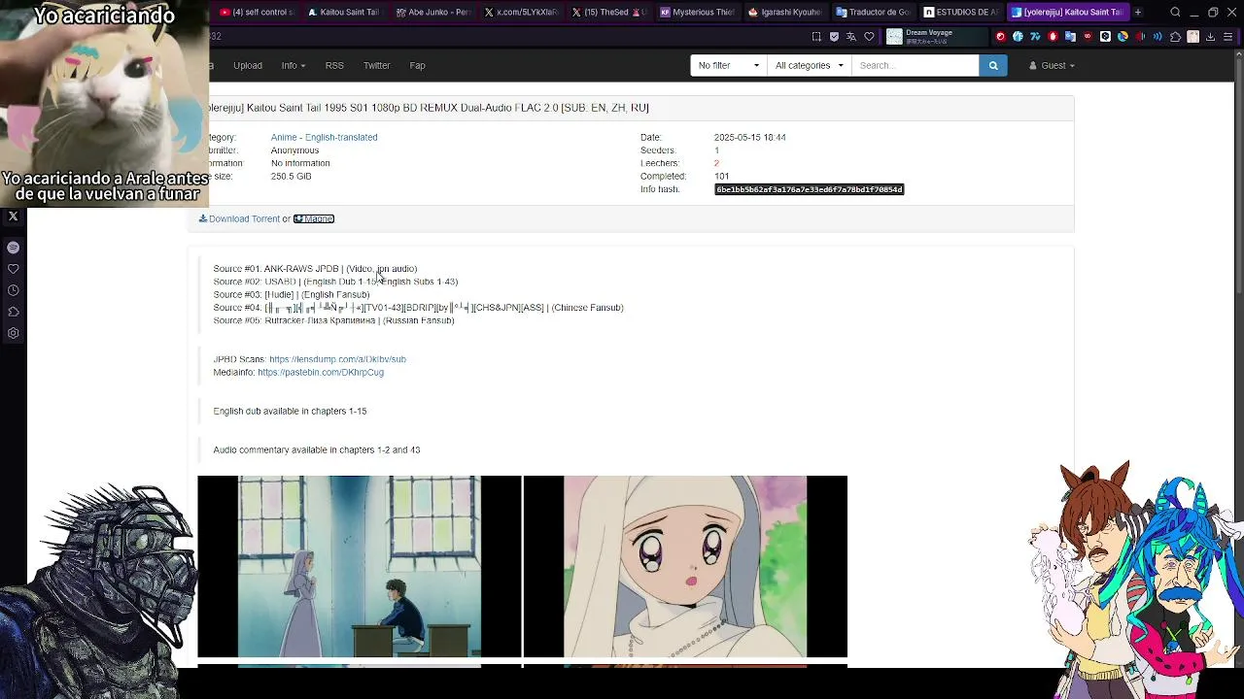Click the 'Source #05: Rutracker' line
The width and height of the screenshot is (1244, 699).
tap(333, 320)
